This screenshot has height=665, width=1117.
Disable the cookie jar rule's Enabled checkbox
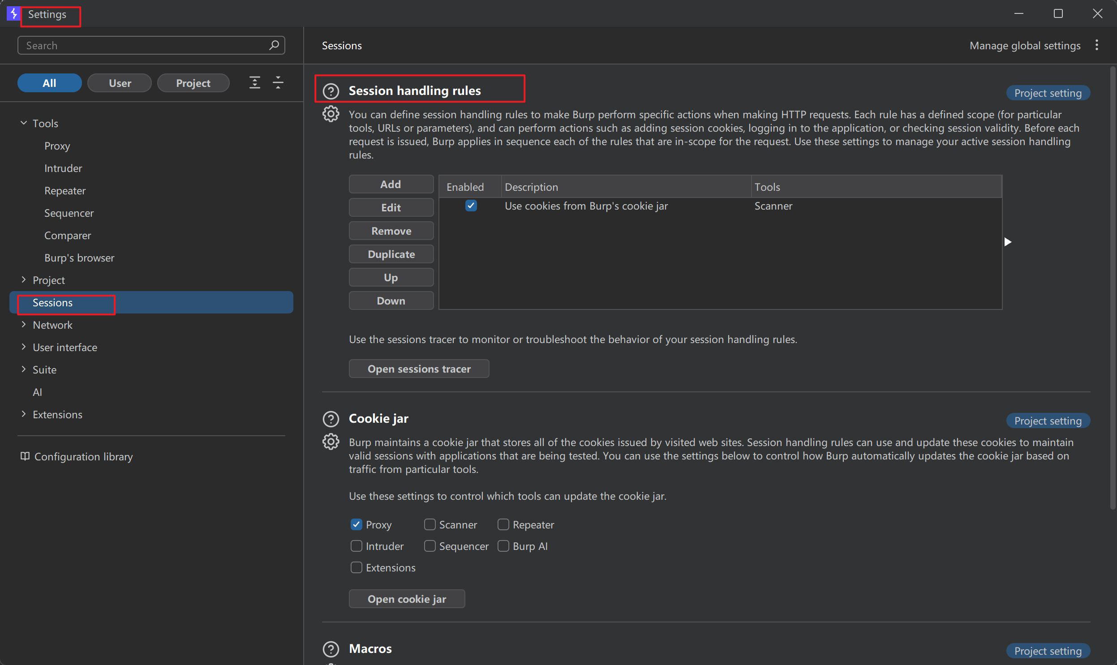(x=470, y=206)
